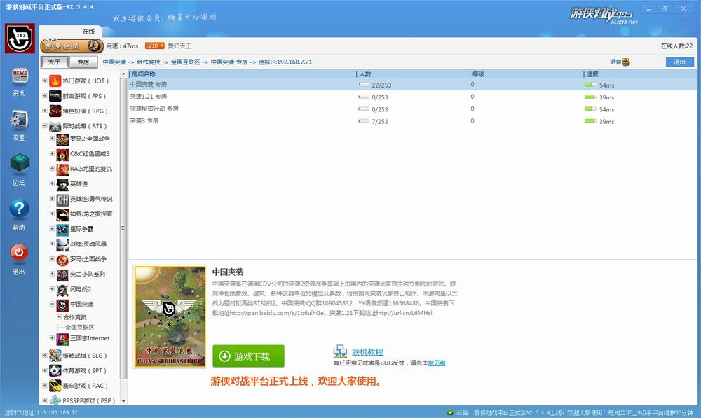Click the 帮助 help question mark icon
Viewport: 701px width, 418px height.
pos(19,209)
